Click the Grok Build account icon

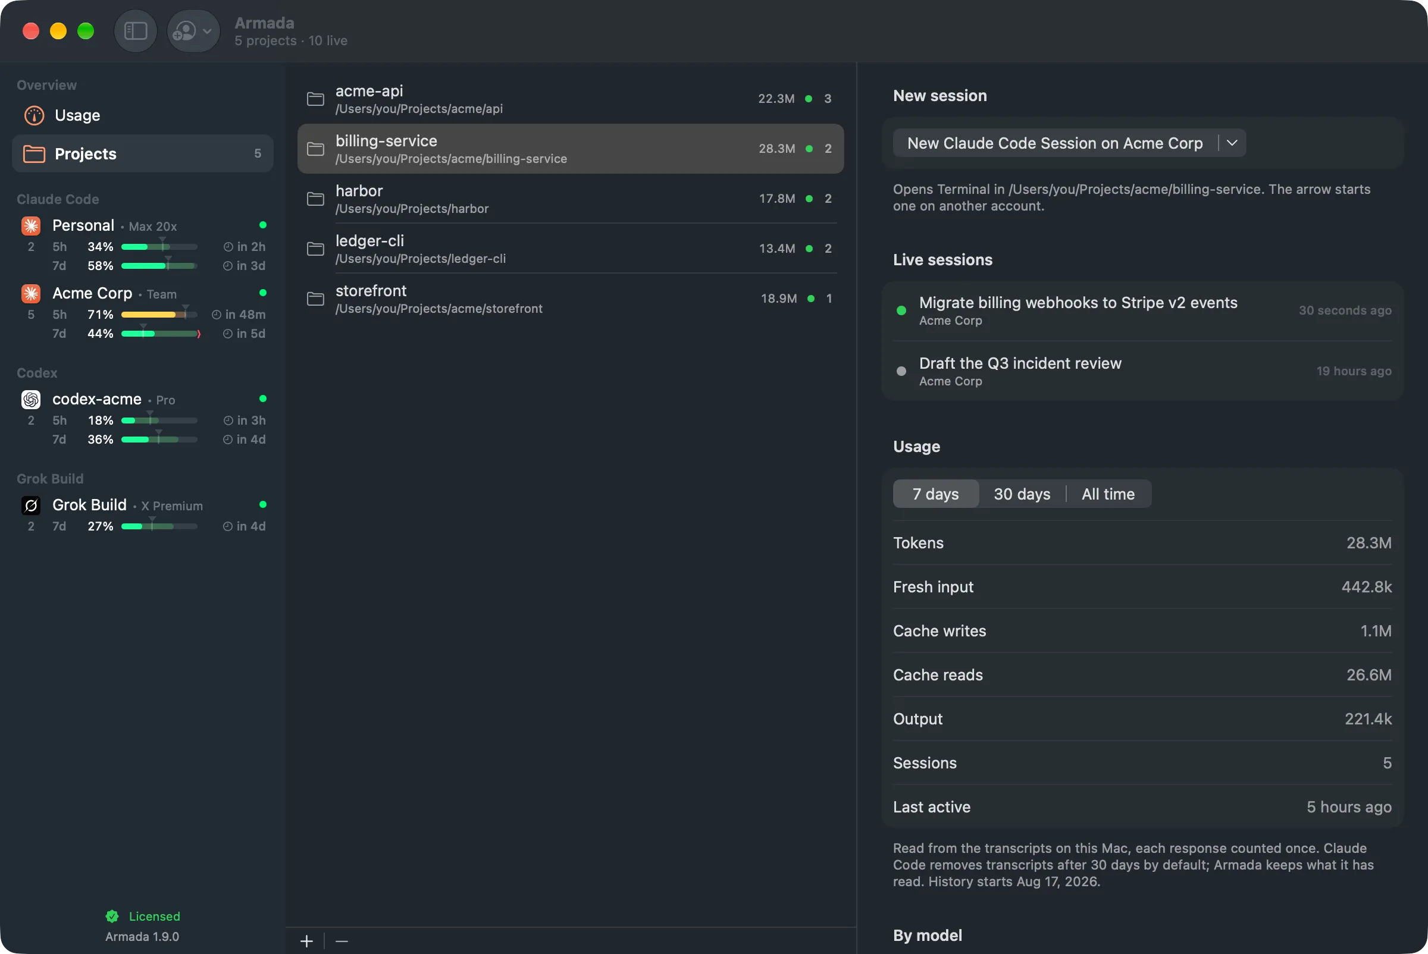tap(31, 505)
